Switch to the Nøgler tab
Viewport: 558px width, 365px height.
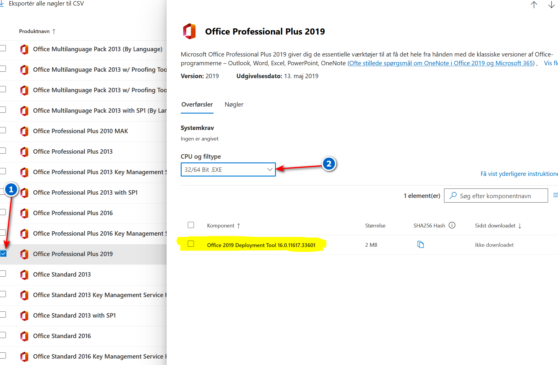234,104
